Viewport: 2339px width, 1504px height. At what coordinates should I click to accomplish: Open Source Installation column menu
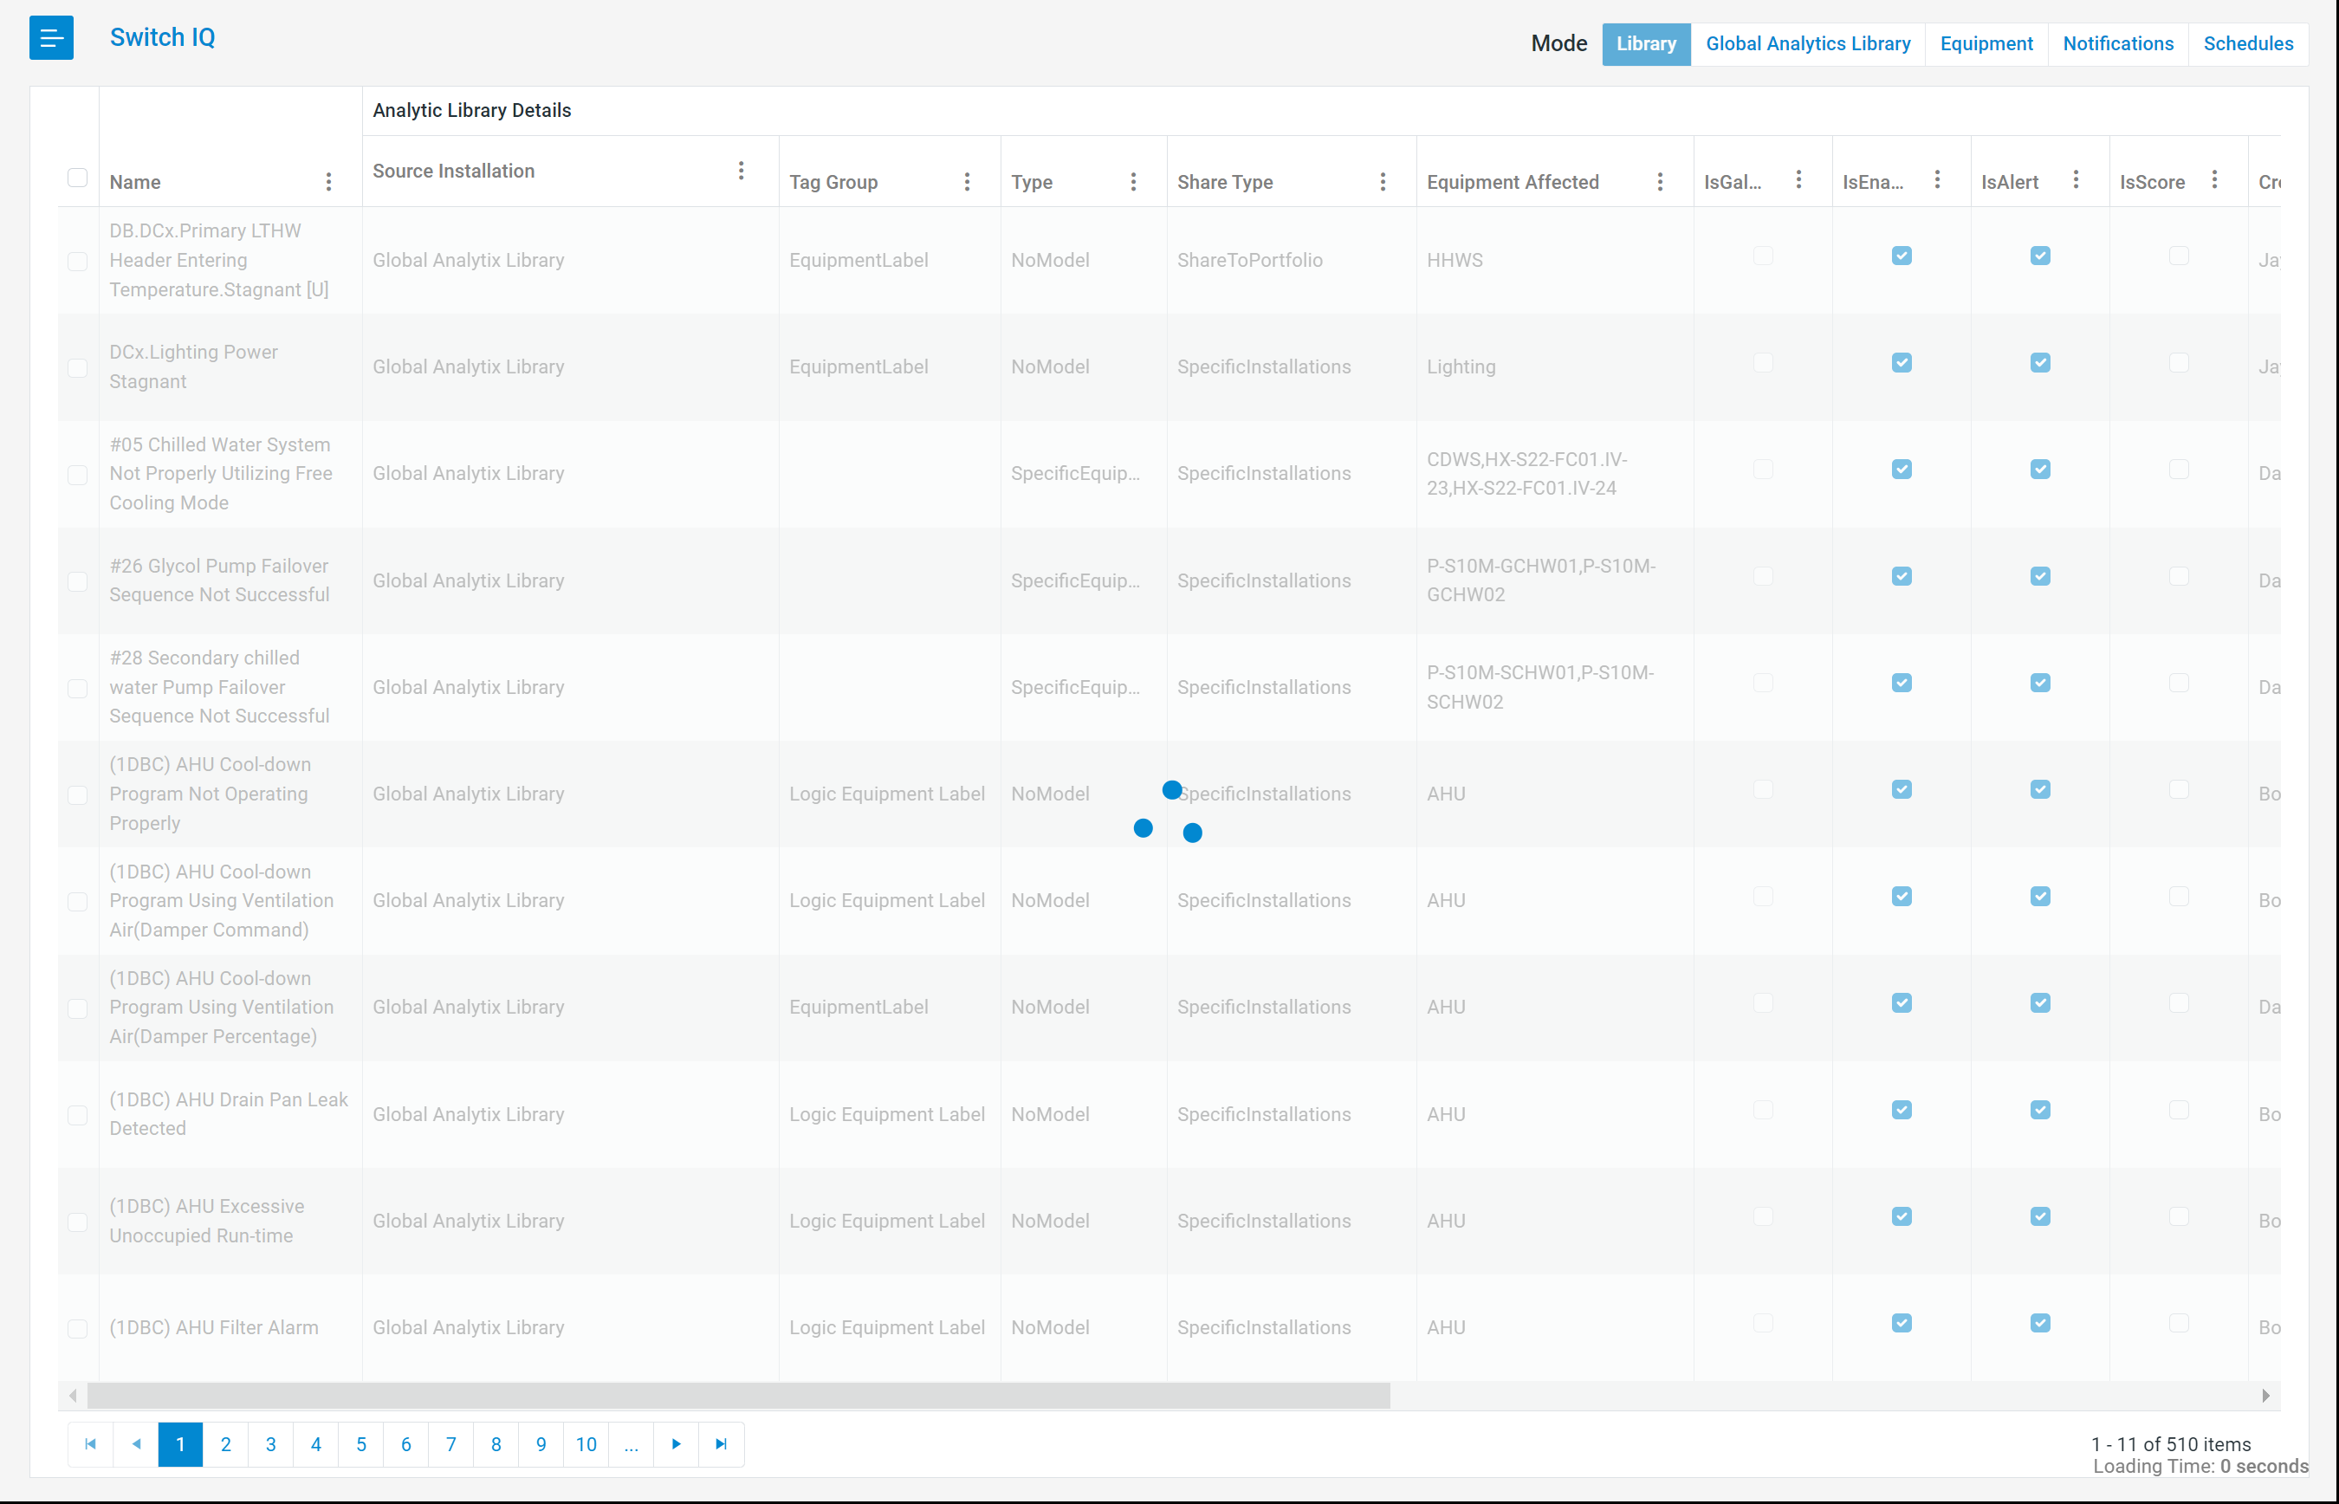[741, 171]
